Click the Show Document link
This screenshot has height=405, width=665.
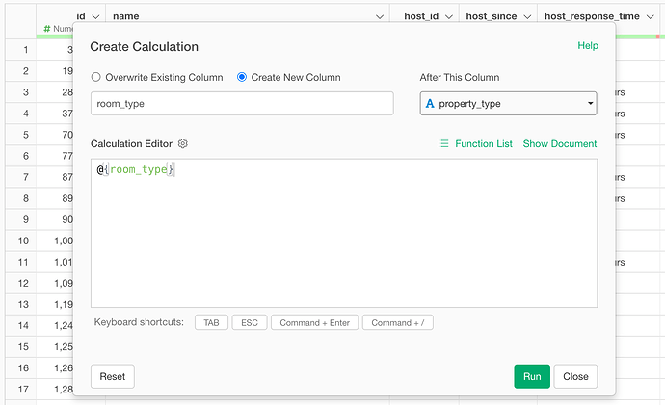pyautogui.click(x=559, y=143)
